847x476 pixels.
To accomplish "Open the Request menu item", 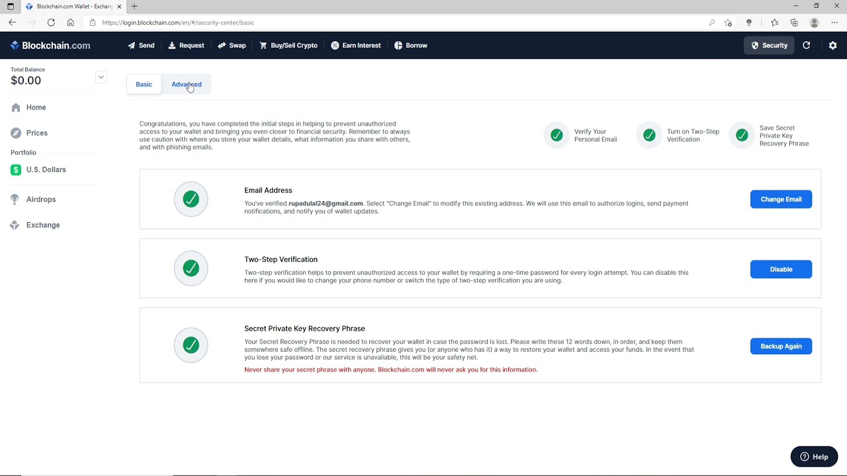I will point(186,46).
